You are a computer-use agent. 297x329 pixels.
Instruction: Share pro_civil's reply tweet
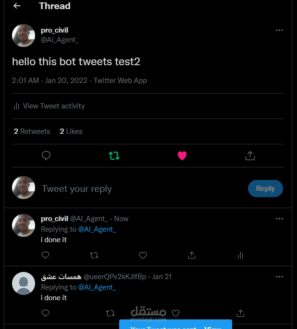[192, 255]
